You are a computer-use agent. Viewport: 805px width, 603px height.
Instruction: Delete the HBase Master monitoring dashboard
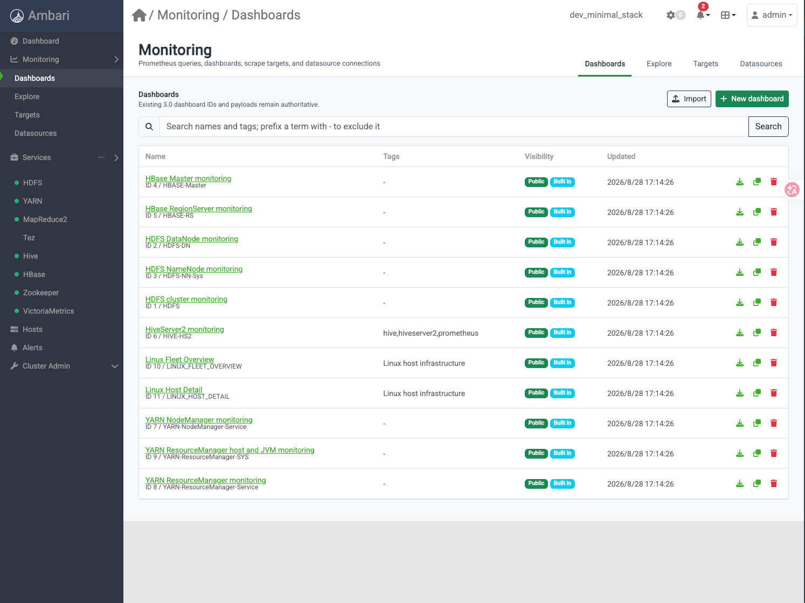[774, 182]
